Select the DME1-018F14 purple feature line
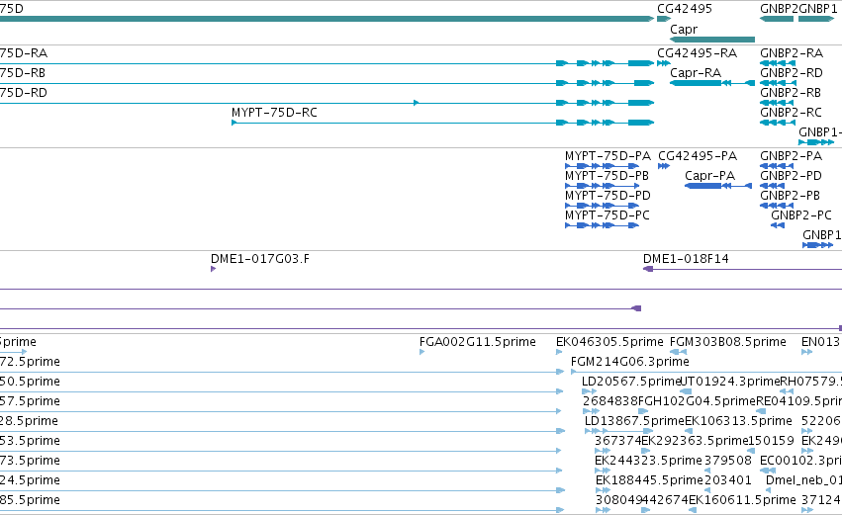Viewport: 842px width, 515px height. coord(743,269)
